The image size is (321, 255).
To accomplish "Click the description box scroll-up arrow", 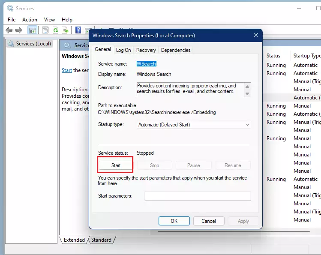I will pyautogui.click(x=247, y=87).
